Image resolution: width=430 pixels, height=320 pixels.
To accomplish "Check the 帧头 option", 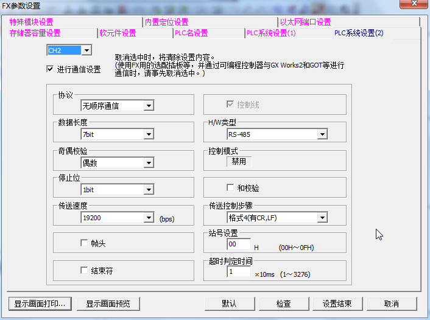I will point(84,243).
